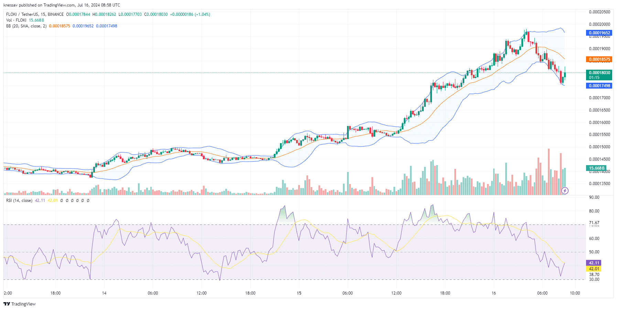This screenshot has height=310, width=617.
Task: Select the orange 0.00018575 basis price tag
Action: pos(599,59)
